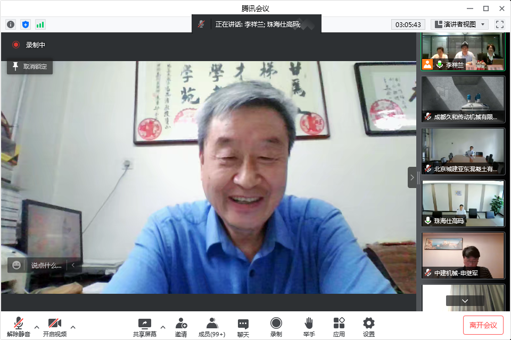Raise hand with 举手 icon

(x=309, y=327)
